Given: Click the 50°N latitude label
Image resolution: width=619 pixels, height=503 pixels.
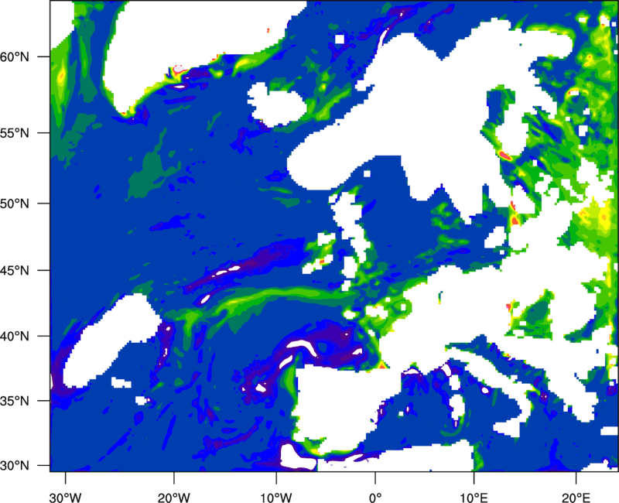Looking at the screenshot, I should click(x=16, y=204).
